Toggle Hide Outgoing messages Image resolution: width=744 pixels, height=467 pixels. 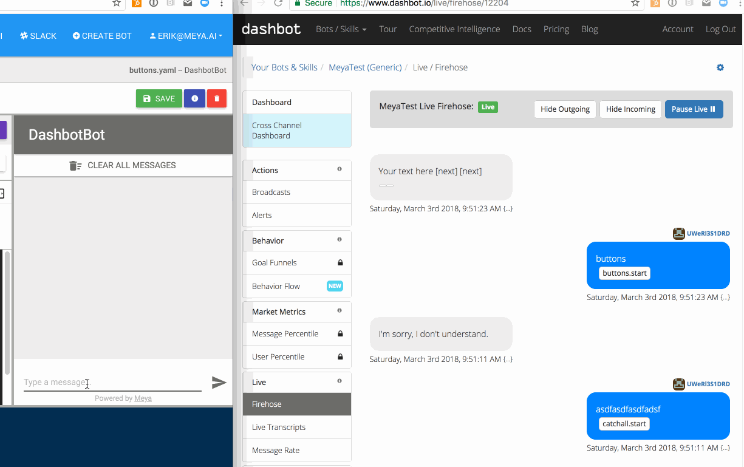[565, 109]
